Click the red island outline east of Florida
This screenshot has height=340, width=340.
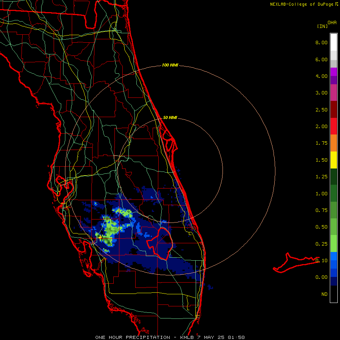[x=296, y=263]
